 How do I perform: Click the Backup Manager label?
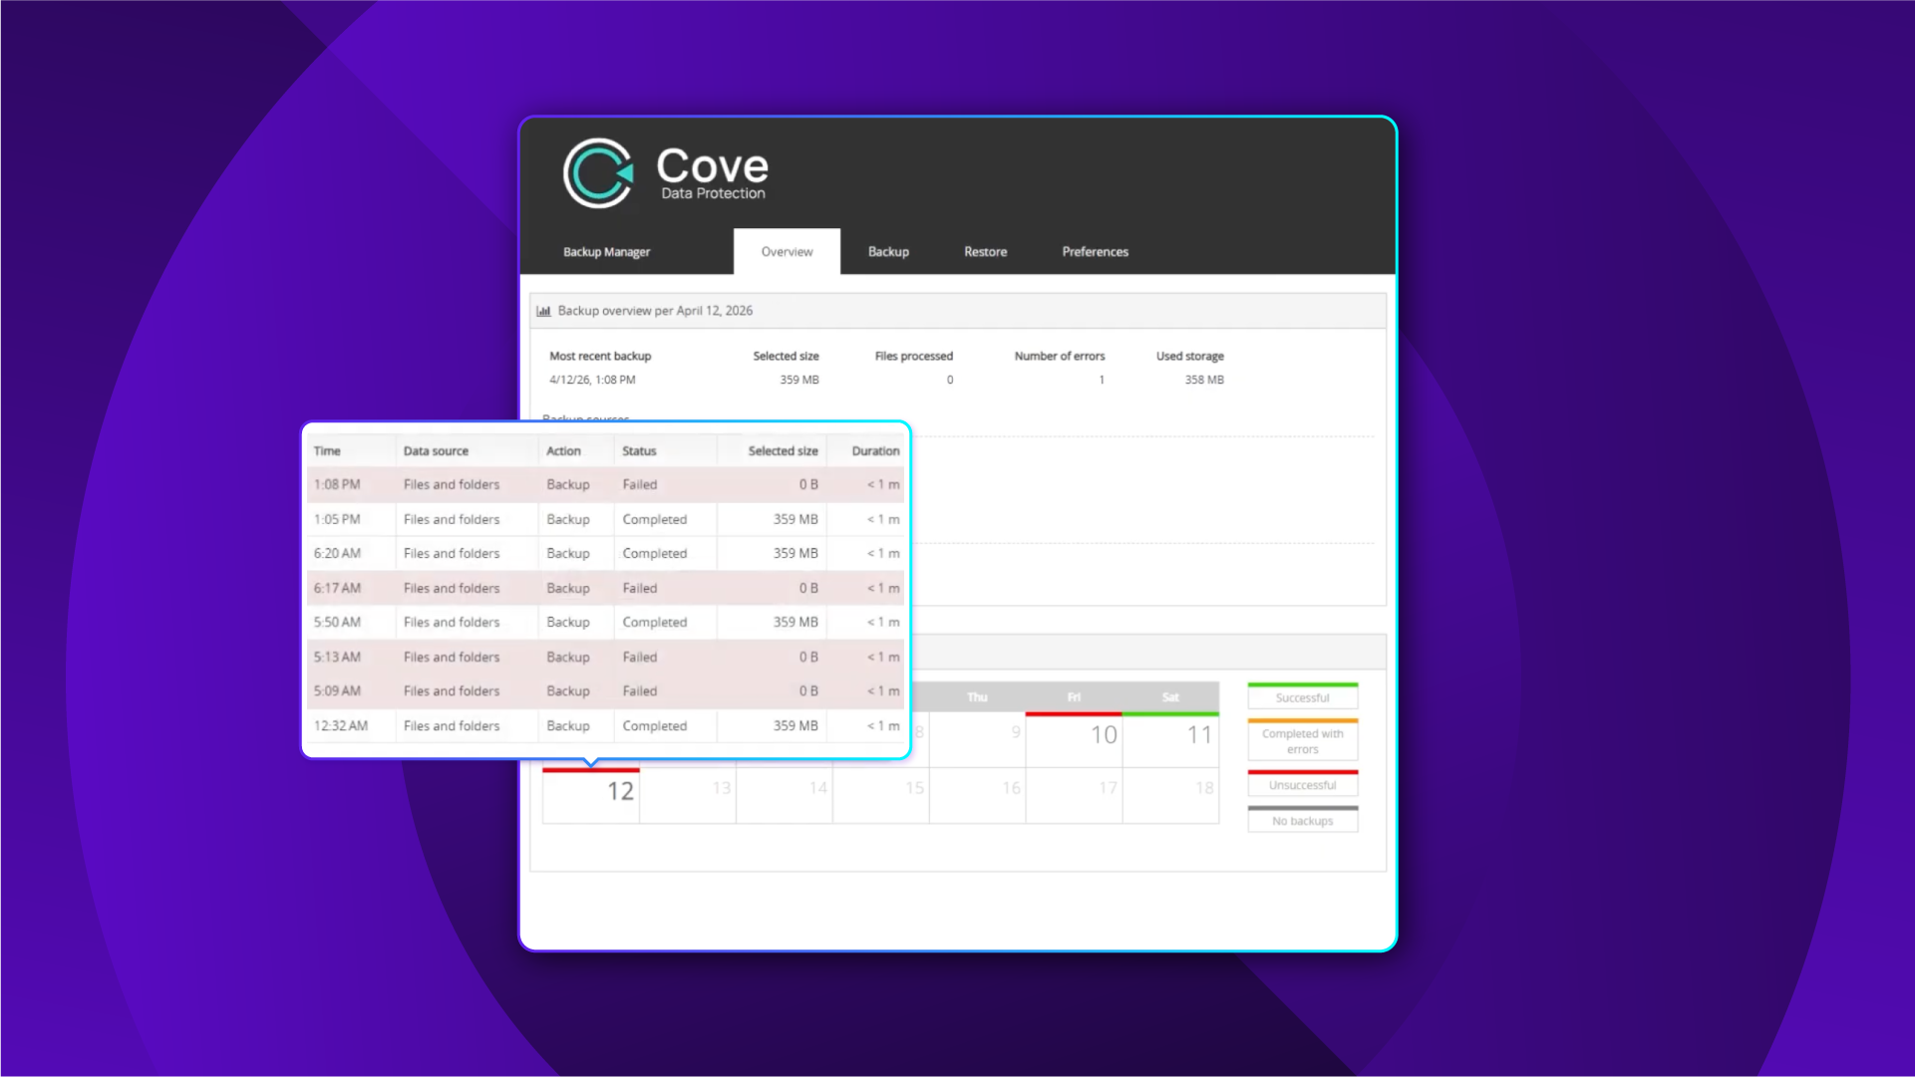click(x=606, y=252)
